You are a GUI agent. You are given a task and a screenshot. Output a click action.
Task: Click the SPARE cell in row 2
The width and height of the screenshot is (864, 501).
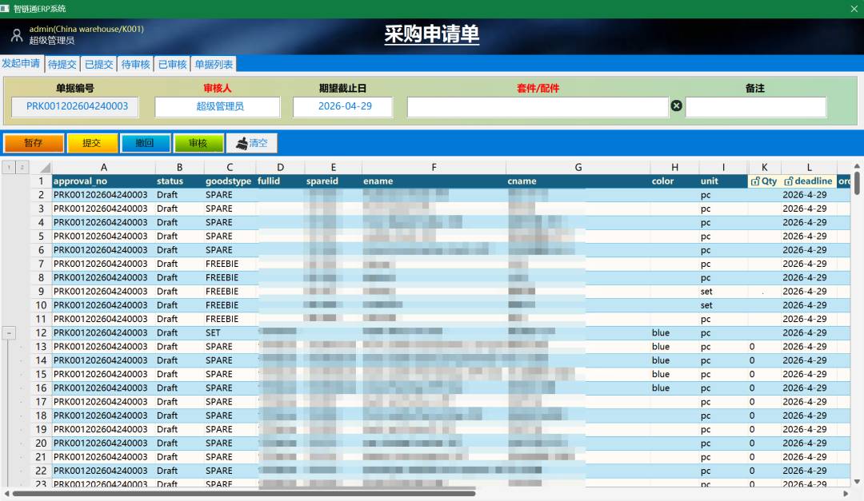point(230,195)
